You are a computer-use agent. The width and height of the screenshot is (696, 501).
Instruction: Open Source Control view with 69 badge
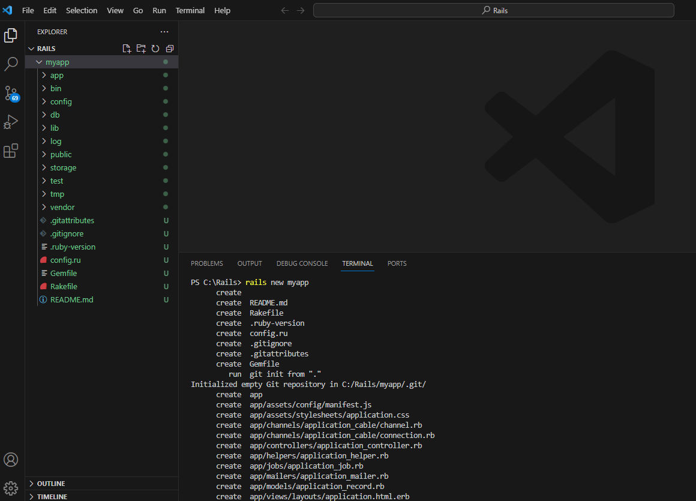[x=11, y=93]
